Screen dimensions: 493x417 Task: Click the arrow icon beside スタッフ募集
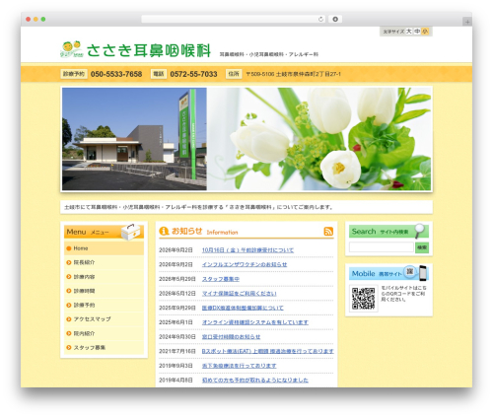point(69,347)
